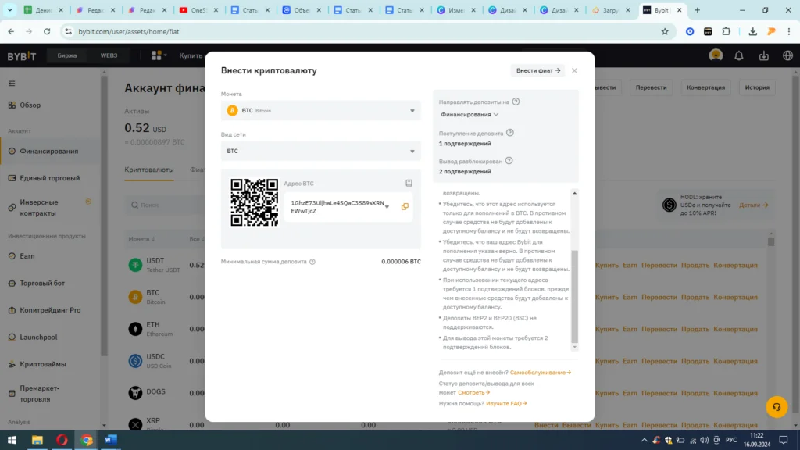Open the support headset chat button
Viewport: 800px width, 450px height.
point(777,407)
